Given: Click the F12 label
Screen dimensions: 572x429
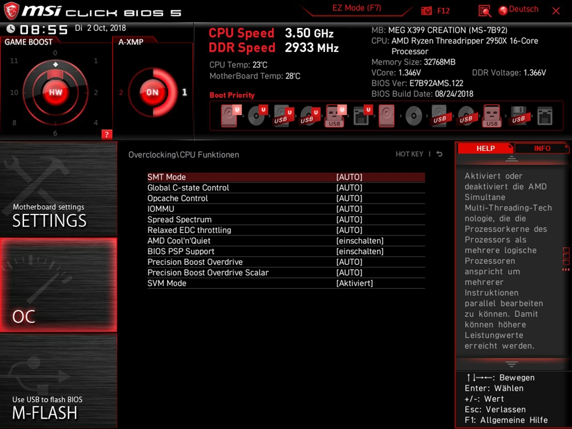Looking at the screenshot, I should 443,10.
